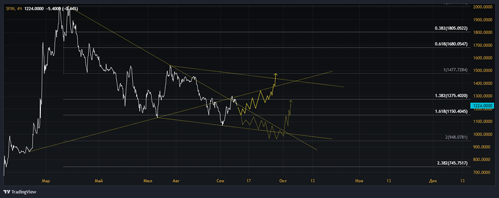This screenshot has height=198, width=499.
Task: Click the 1224.0000 last price in header
Action: coord(34,8)
